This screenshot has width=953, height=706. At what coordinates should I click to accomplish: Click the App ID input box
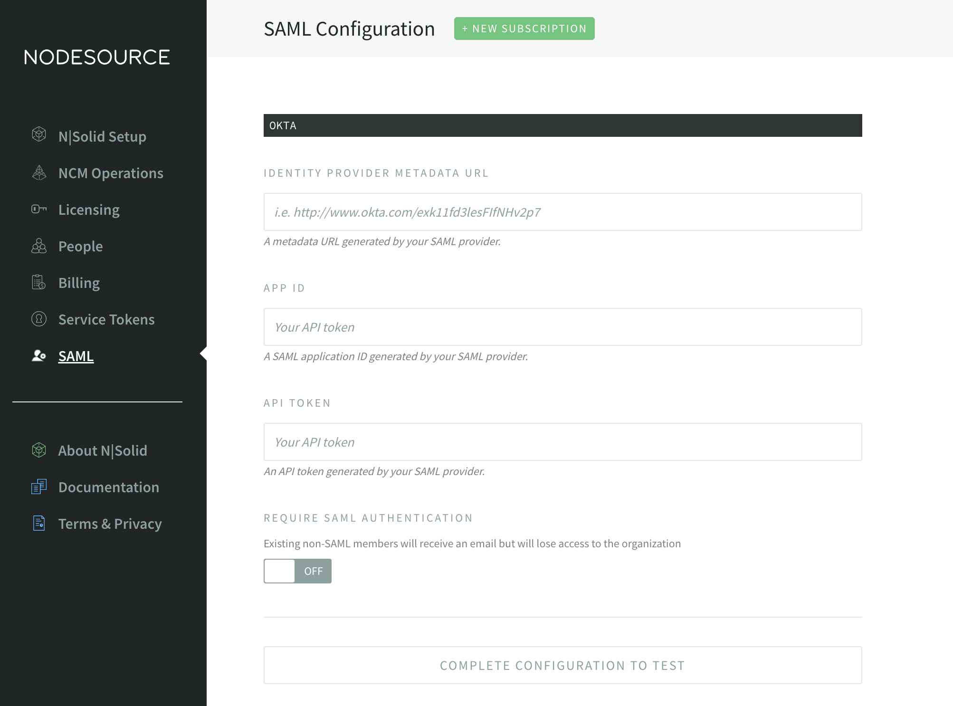tap(562, 327)
